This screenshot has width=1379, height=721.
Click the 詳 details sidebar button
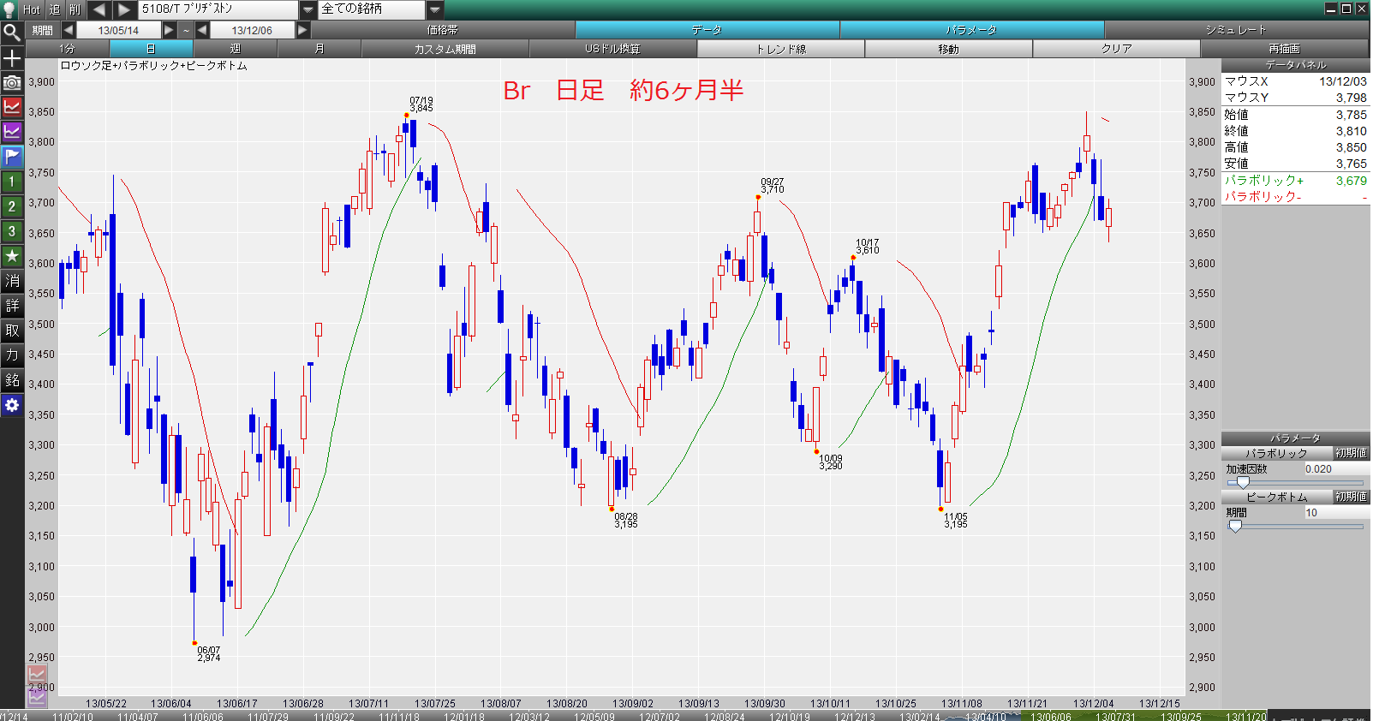coord(12,306)
